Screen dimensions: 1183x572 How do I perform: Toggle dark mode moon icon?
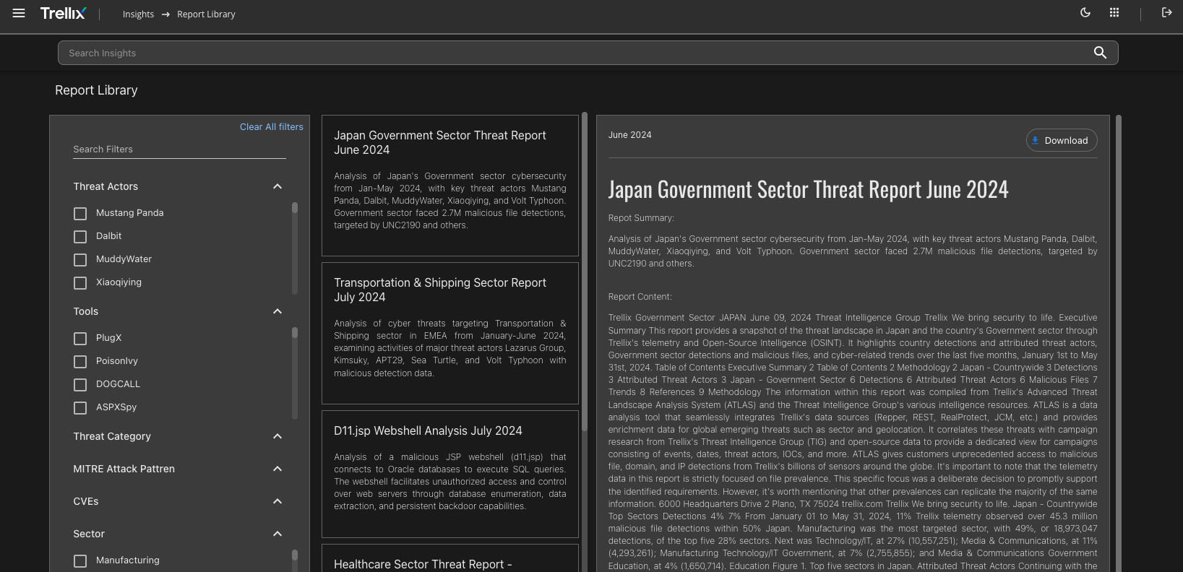pos(1085,13)
